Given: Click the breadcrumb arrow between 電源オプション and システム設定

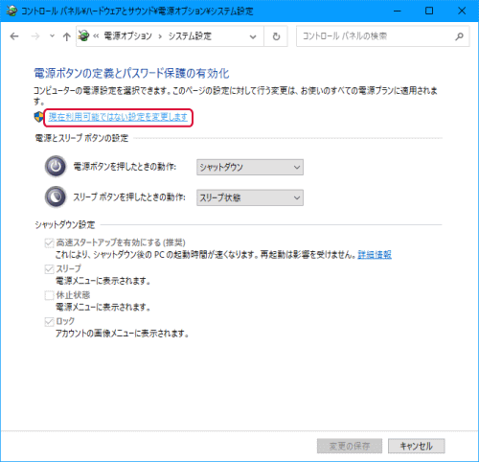Looking at the screenshot, I should click(x=160, y=36).
